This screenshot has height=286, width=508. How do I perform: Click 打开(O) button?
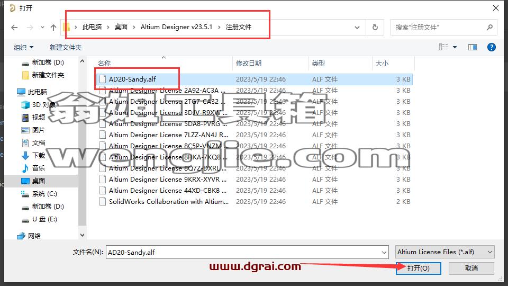(418, 269)
